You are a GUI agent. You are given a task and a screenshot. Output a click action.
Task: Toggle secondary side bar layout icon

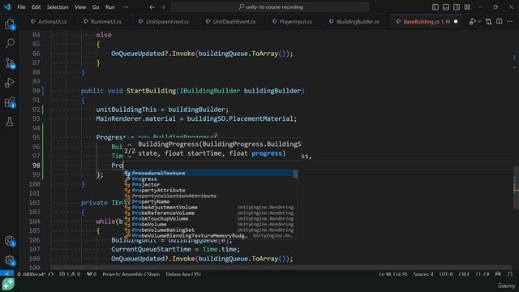(457, 7)
